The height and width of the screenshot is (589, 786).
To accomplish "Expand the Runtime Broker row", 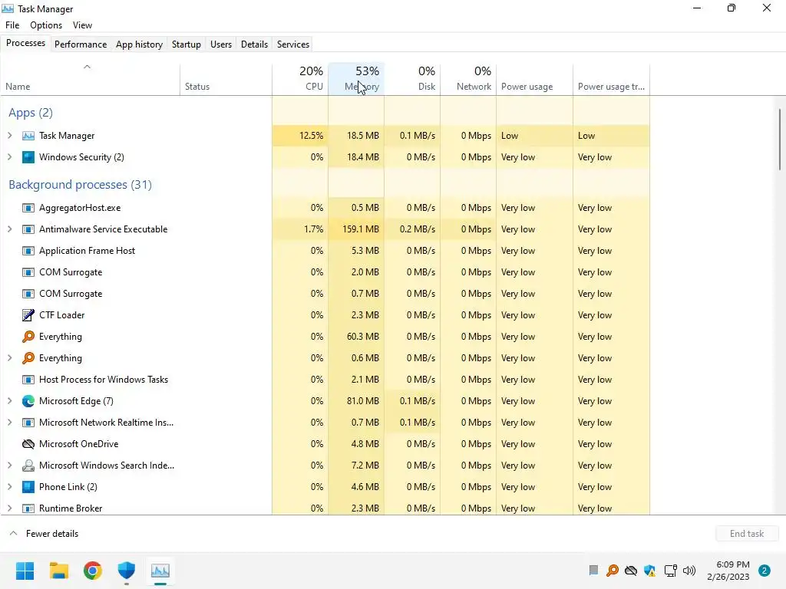I will [x=9, y=508].
